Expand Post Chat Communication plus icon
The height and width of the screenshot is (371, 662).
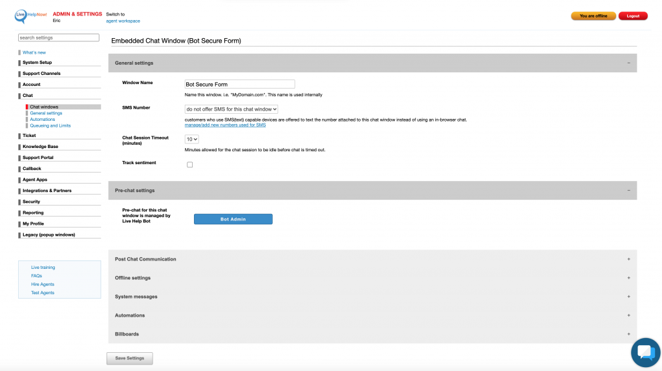(628, 259)
